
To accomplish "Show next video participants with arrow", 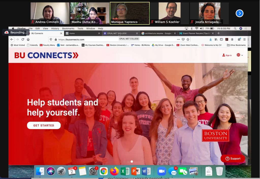I will click(239, 13).
